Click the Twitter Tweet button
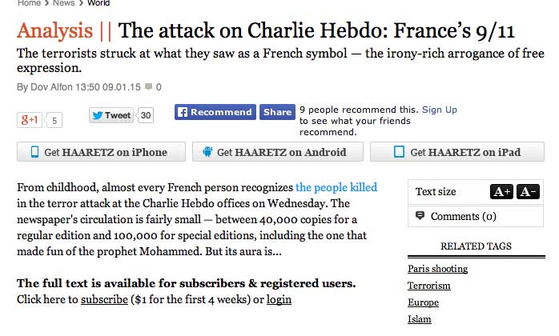 (x=111, y=115)
